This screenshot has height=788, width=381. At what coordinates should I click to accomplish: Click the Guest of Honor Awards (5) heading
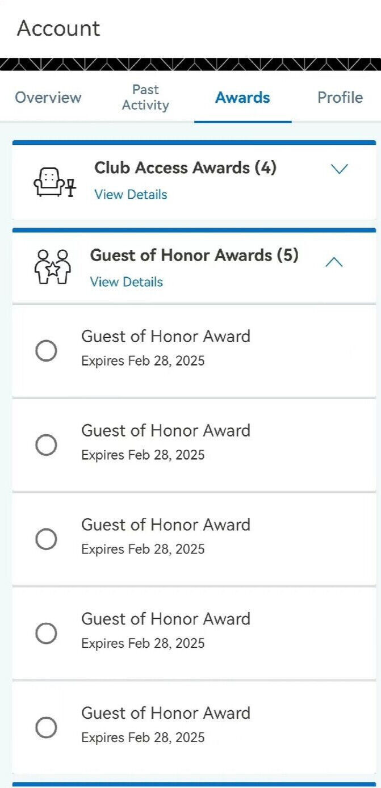tap(195, 255)
